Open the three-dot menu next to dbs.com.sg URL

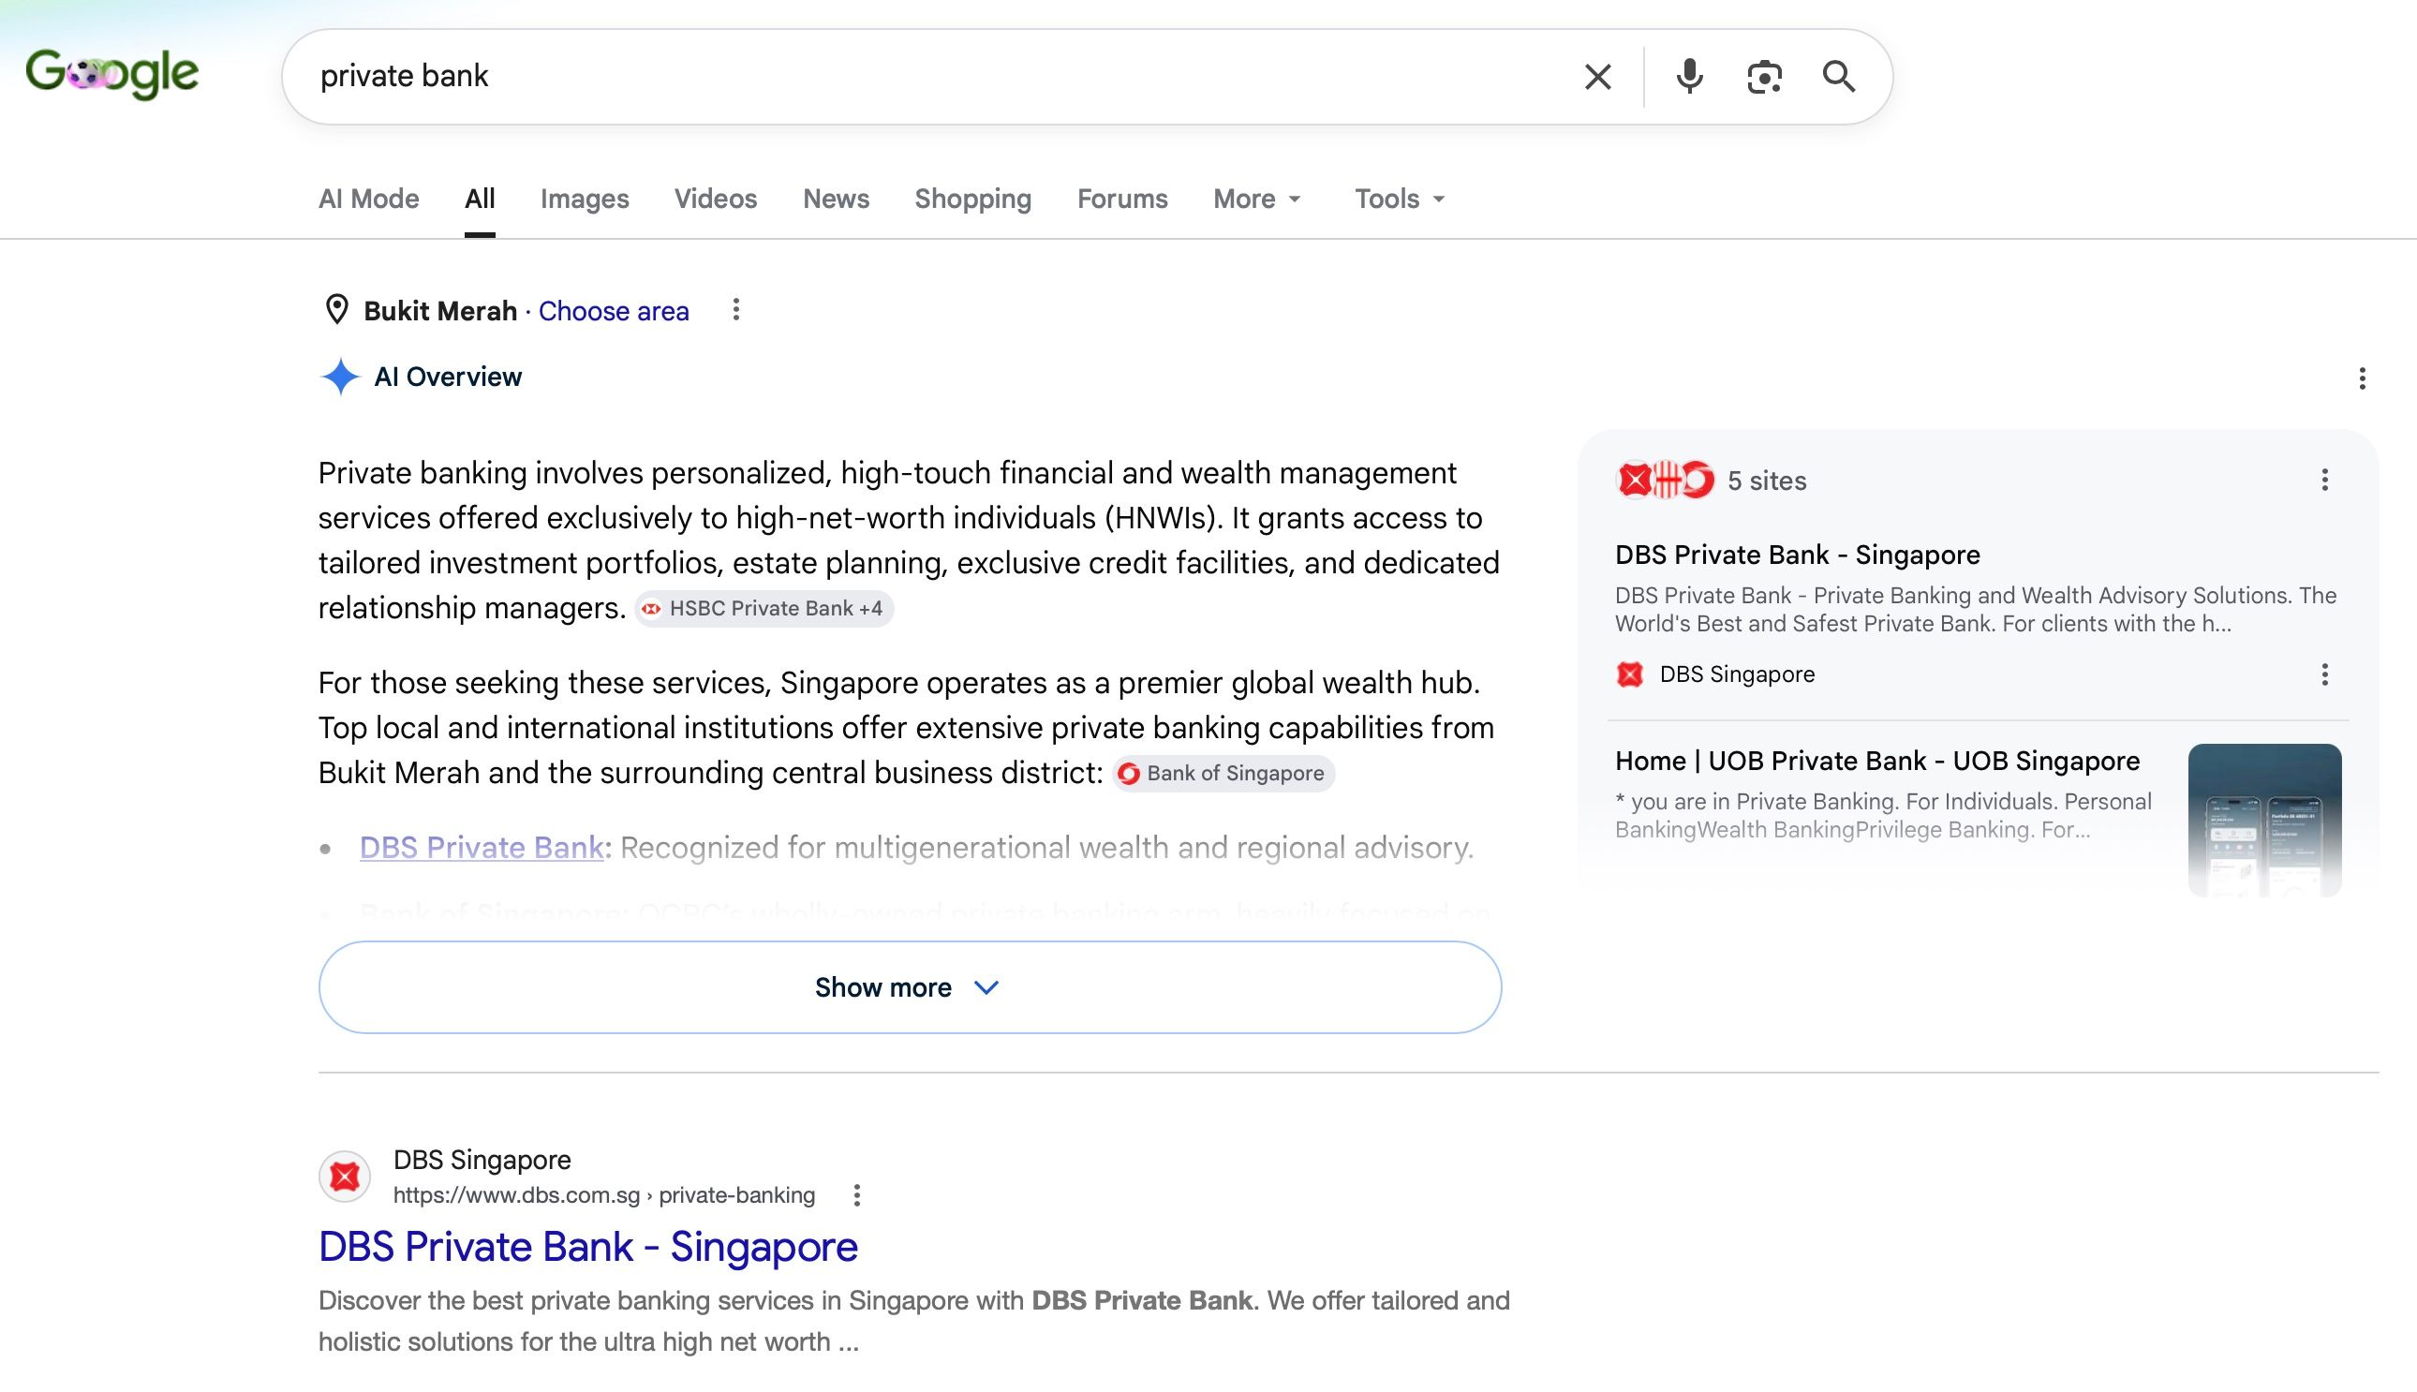pyautogui.click(x=856, y=1195)
